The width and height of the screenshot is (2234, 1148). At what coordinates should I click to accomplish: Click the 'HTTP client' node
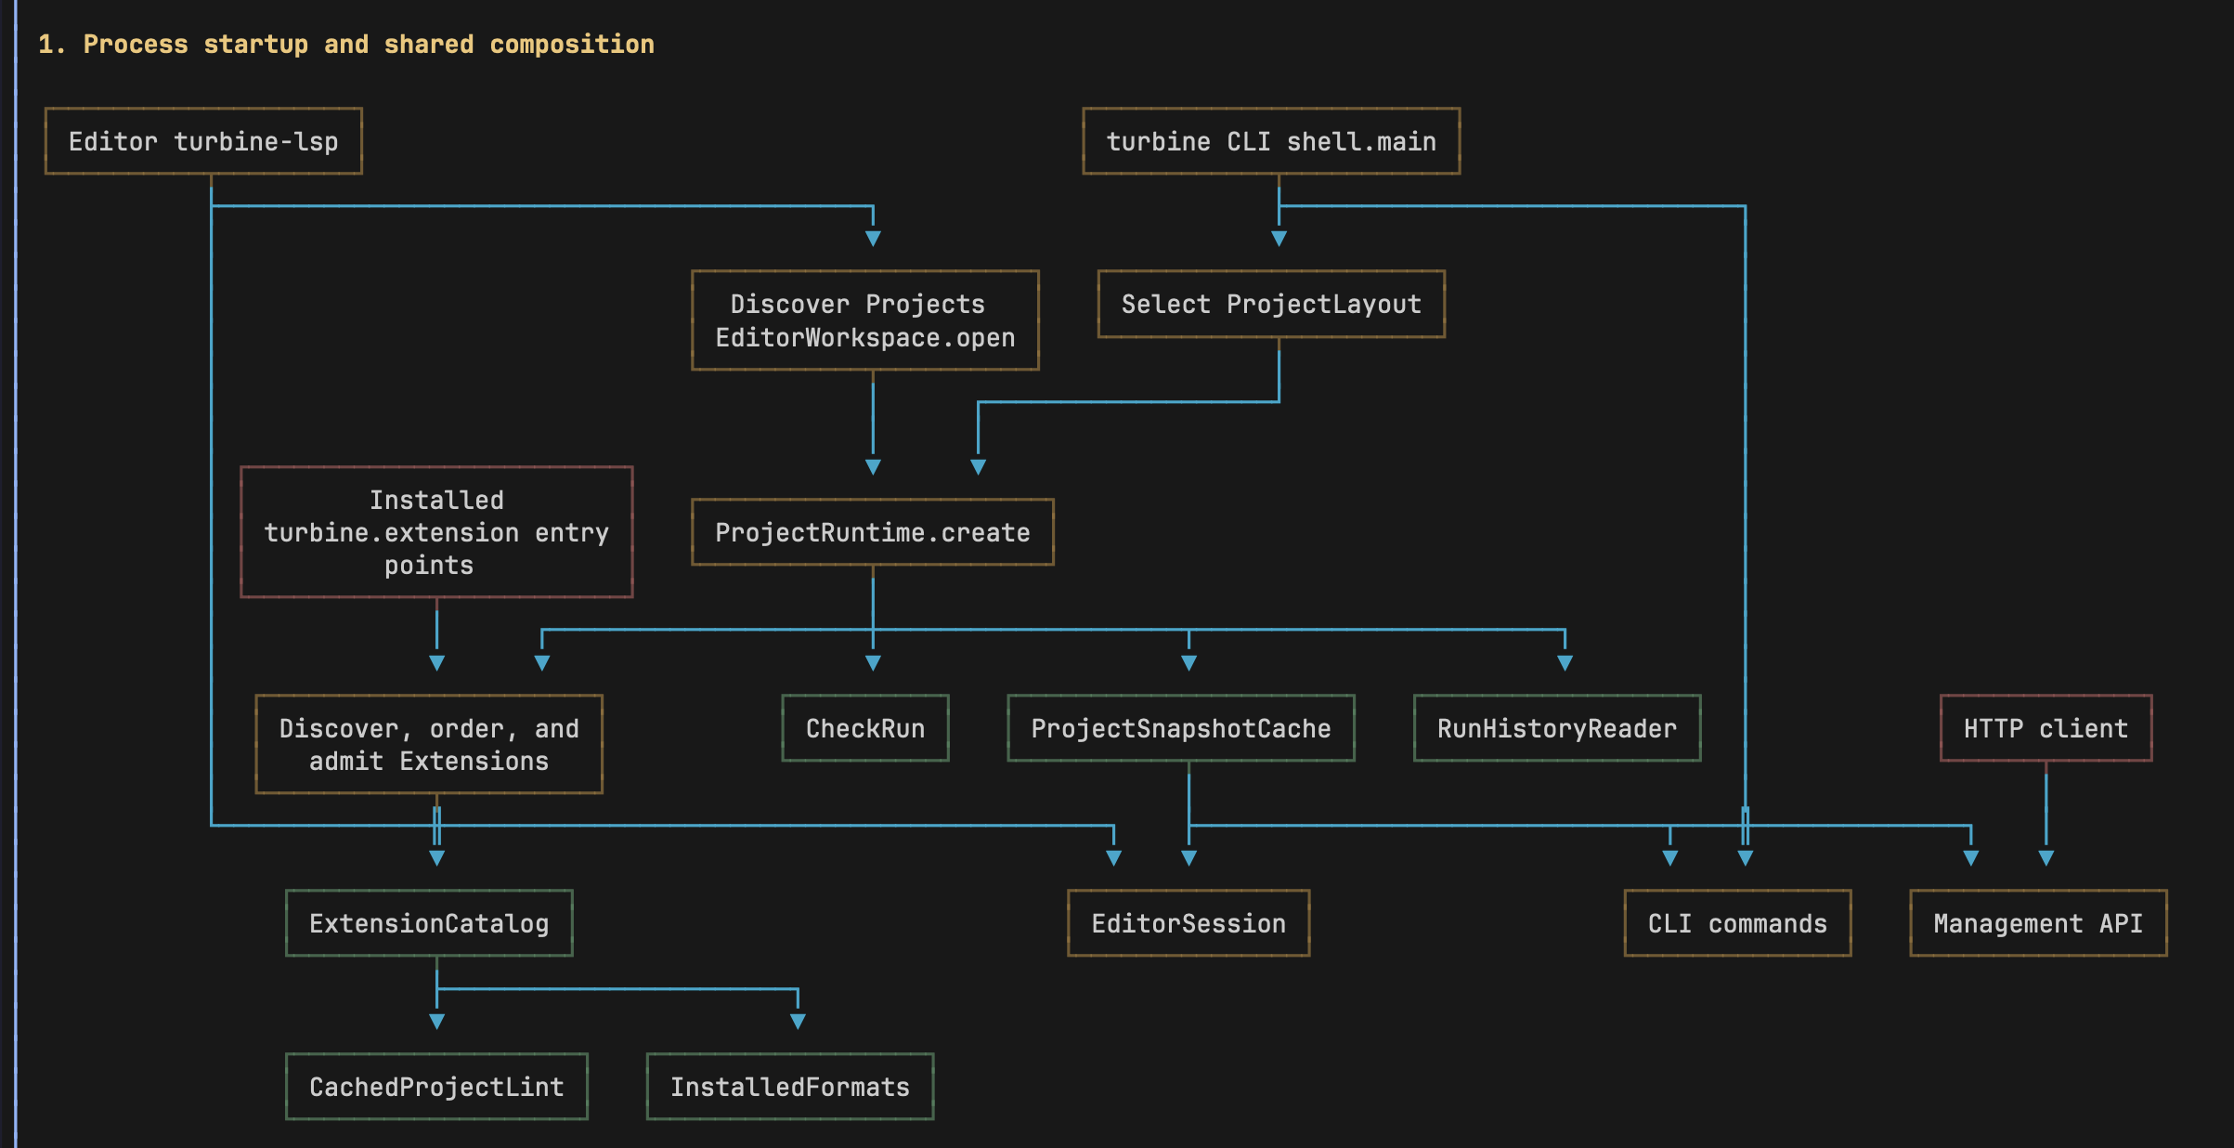pos(2046,728)
